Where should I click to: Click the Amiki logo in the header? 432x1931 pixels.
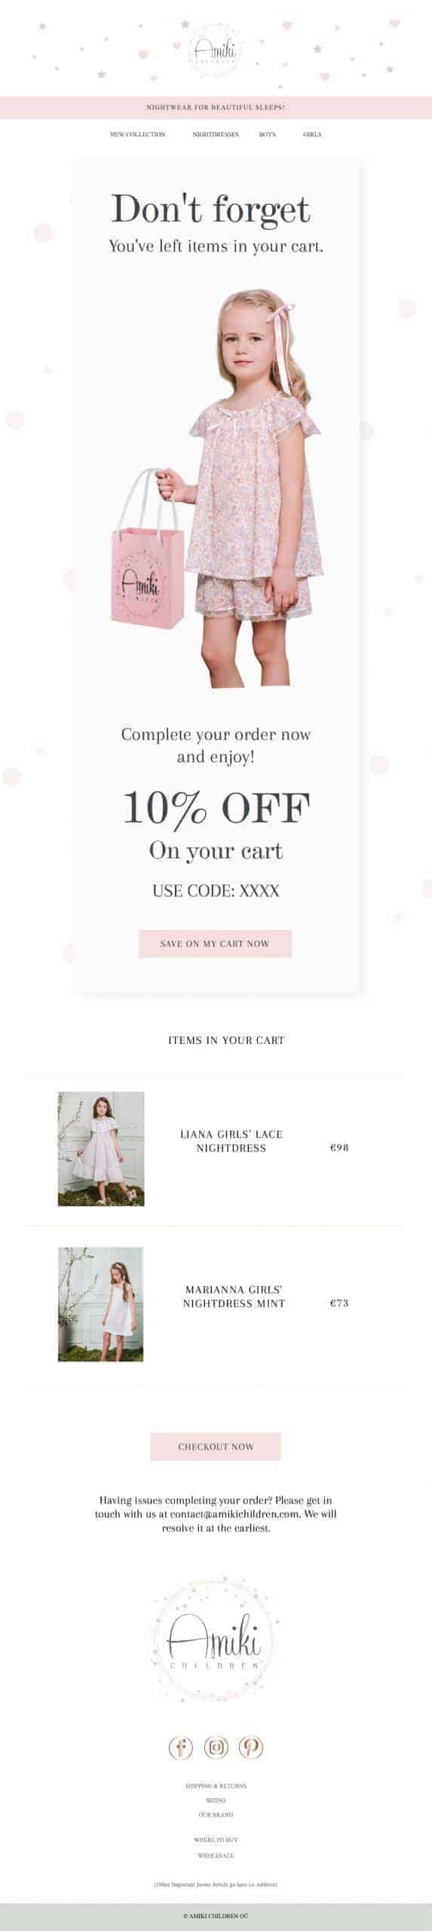pos(216,50)
